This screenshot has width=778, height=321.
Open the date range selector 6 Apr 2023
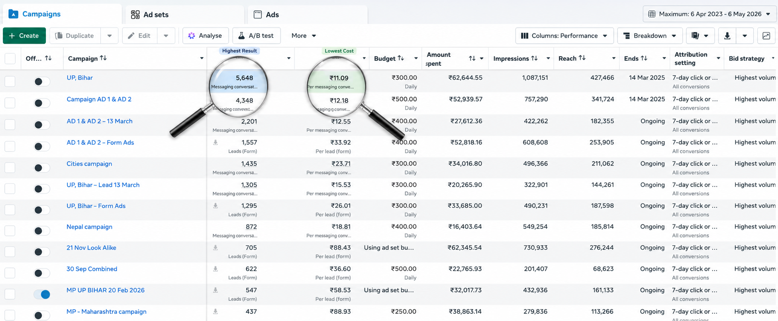(709, 14)
